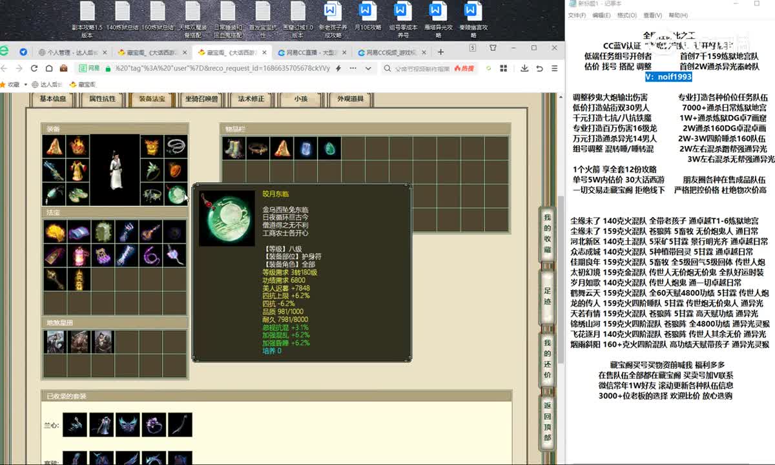Select the brown belt in 物品栏 inventory
The width and height of the screenshot is (775, 465).
258,149
